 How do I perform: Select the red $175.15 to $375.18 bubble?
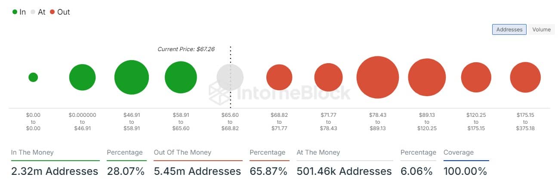(525, 77)
